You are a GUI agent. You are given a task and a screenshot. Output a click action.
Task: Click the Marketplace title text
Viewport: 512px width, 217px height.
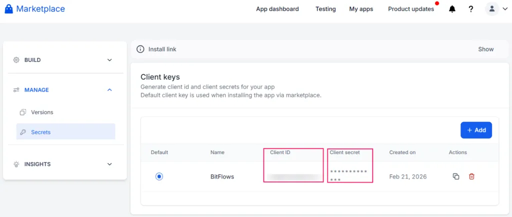click(40, 9)
